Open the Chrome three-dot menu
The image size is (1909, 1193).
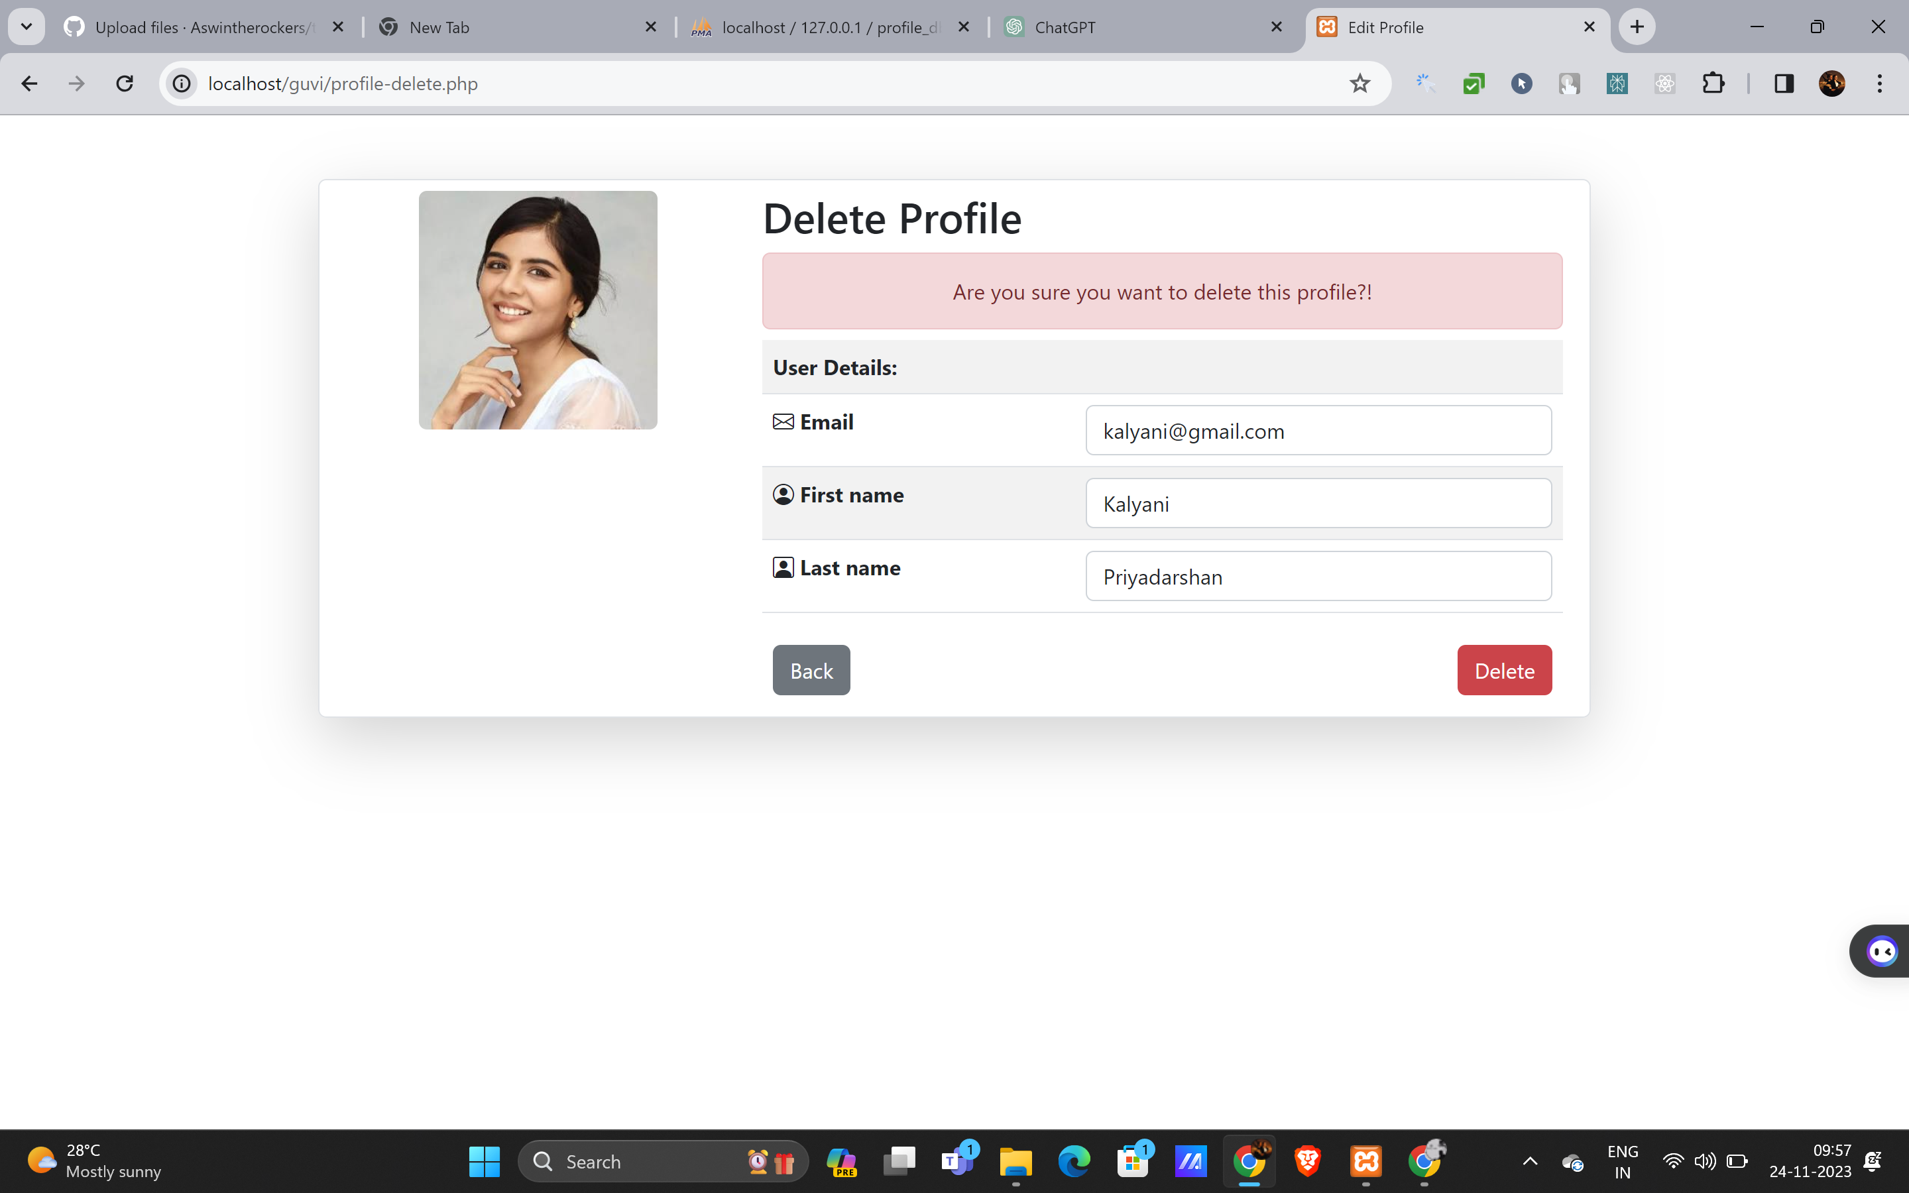(1880, 83)
